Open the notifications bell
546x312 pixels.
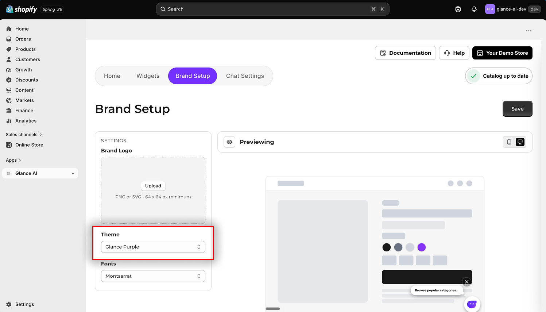pyautogui.click(x=474, y=9)
